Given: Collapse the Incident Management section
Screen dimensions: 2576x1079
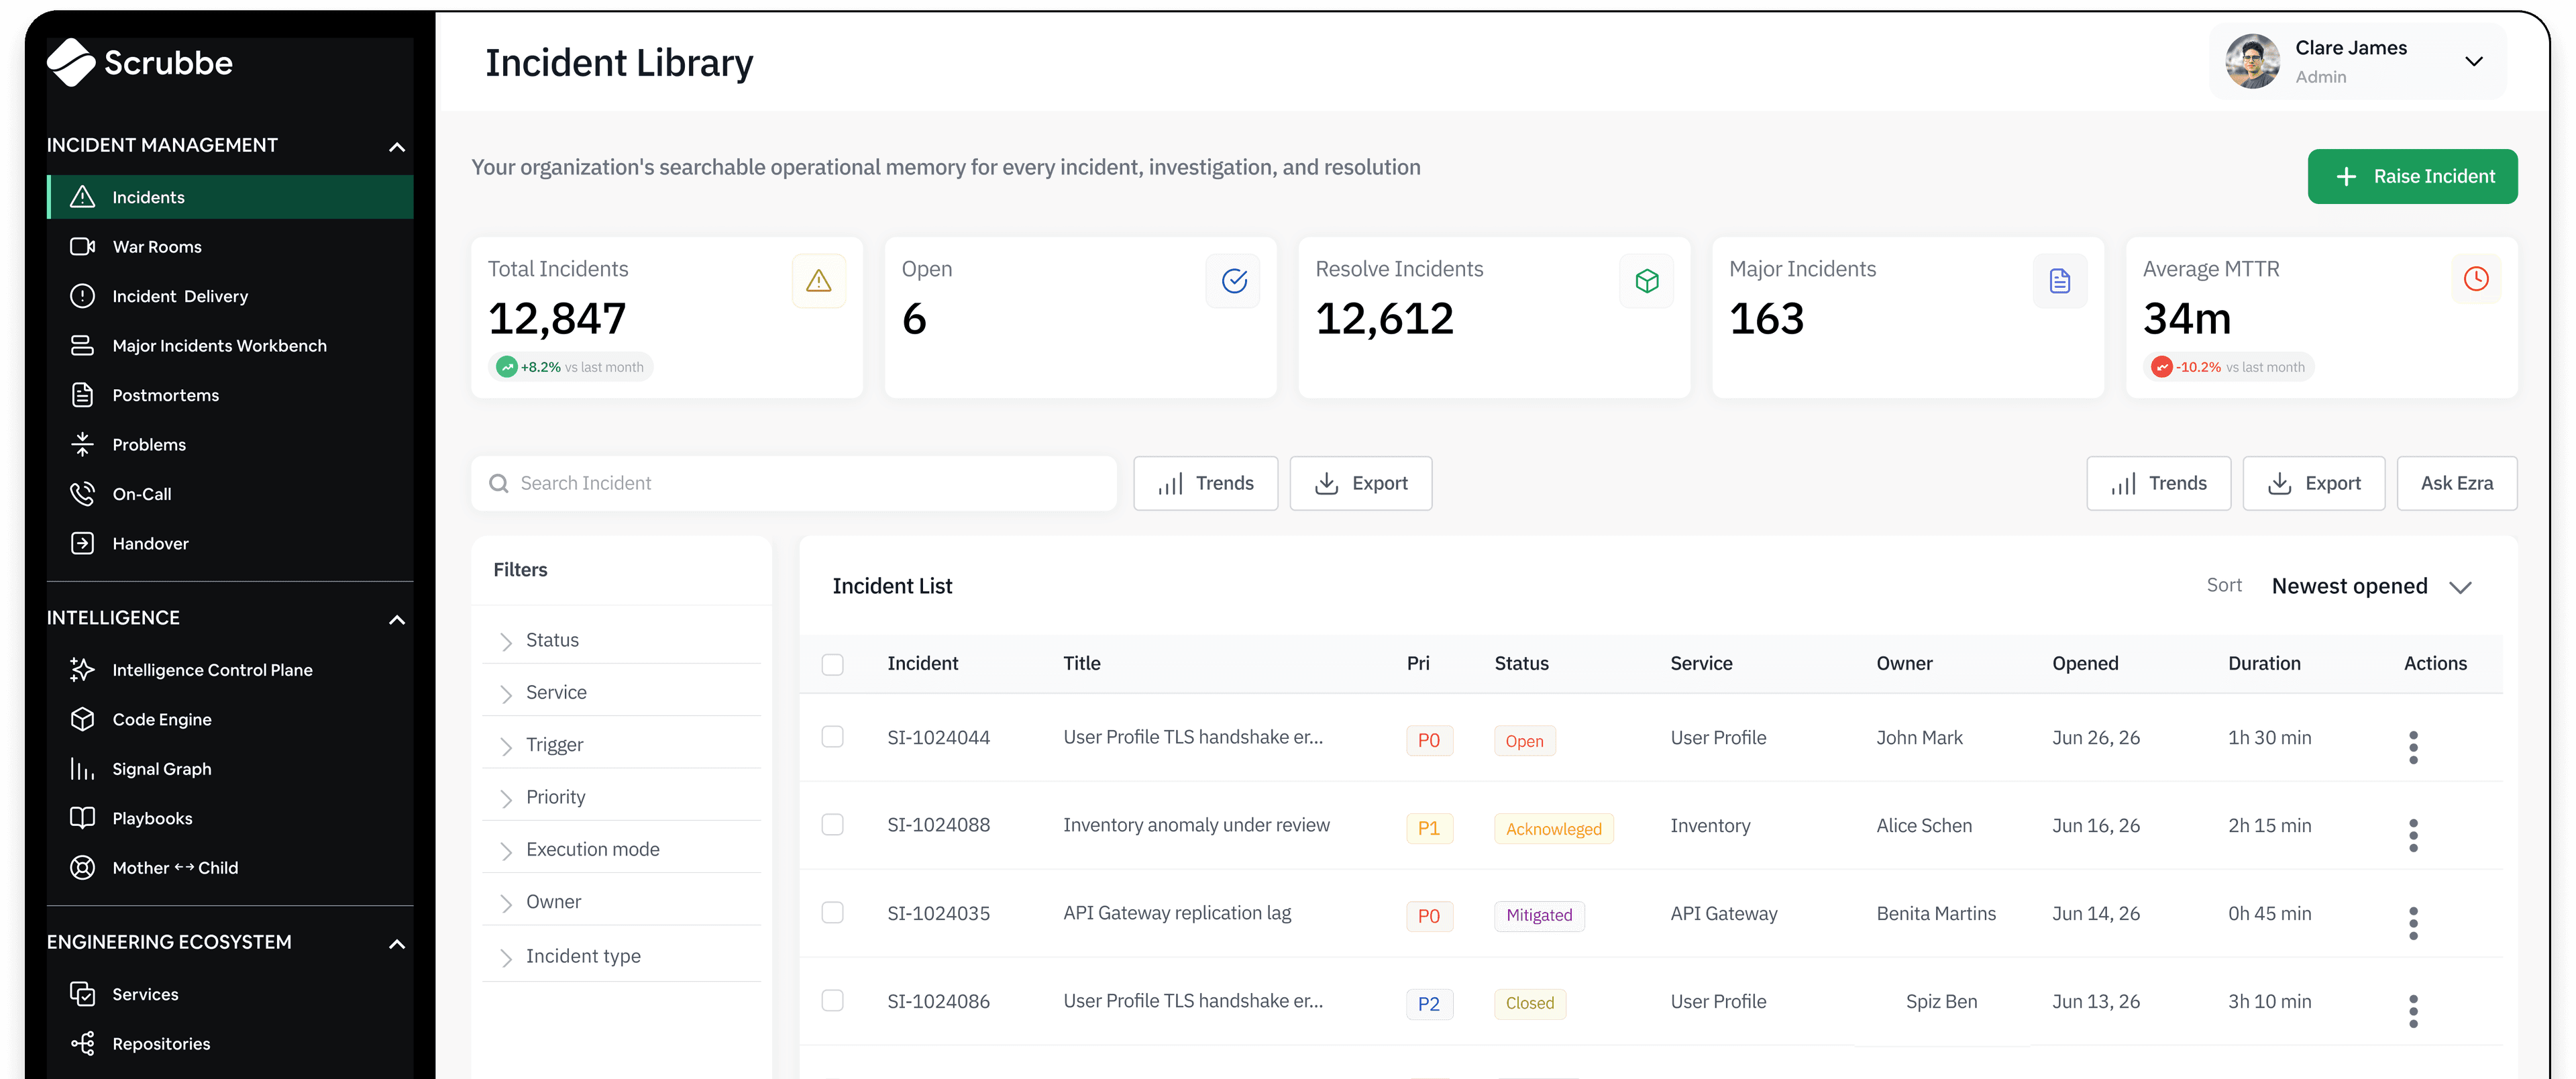Looking at the screenshot, I should coord(397,146).
